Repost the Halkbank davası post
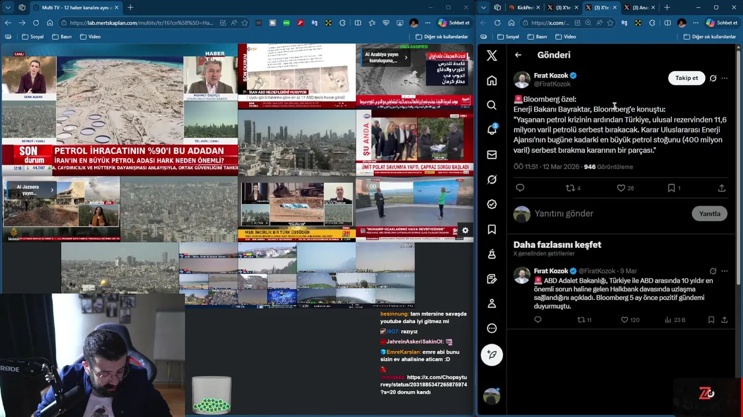This screenshot has height=417, width=743. (x=581, y=320)
